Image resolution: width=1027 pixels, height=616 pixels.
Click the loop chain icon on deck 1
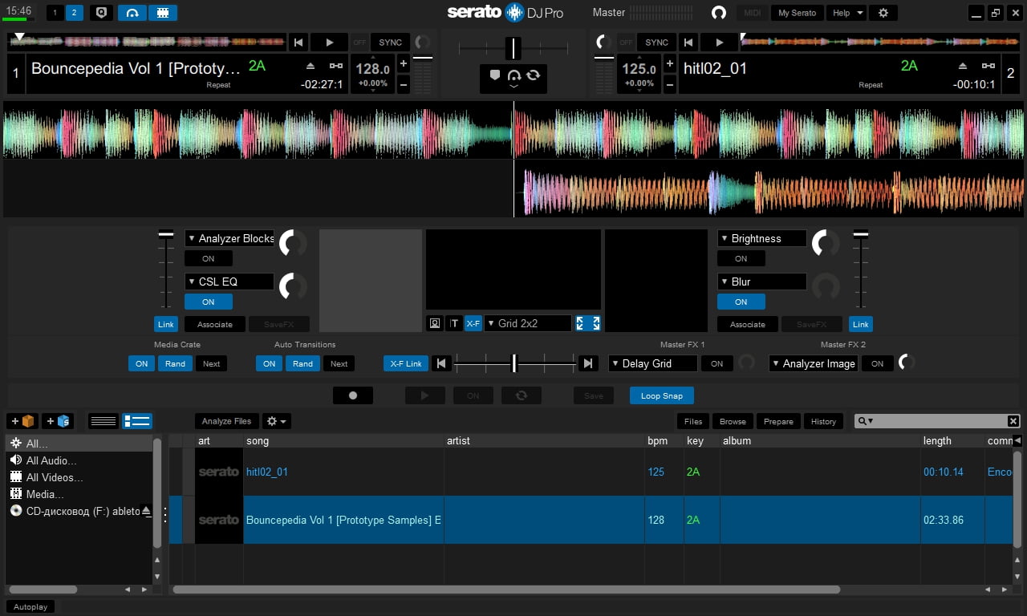click(x=336, y=66)
